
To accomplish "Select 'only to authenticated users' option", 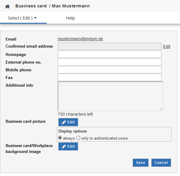I will pos(78,138).
